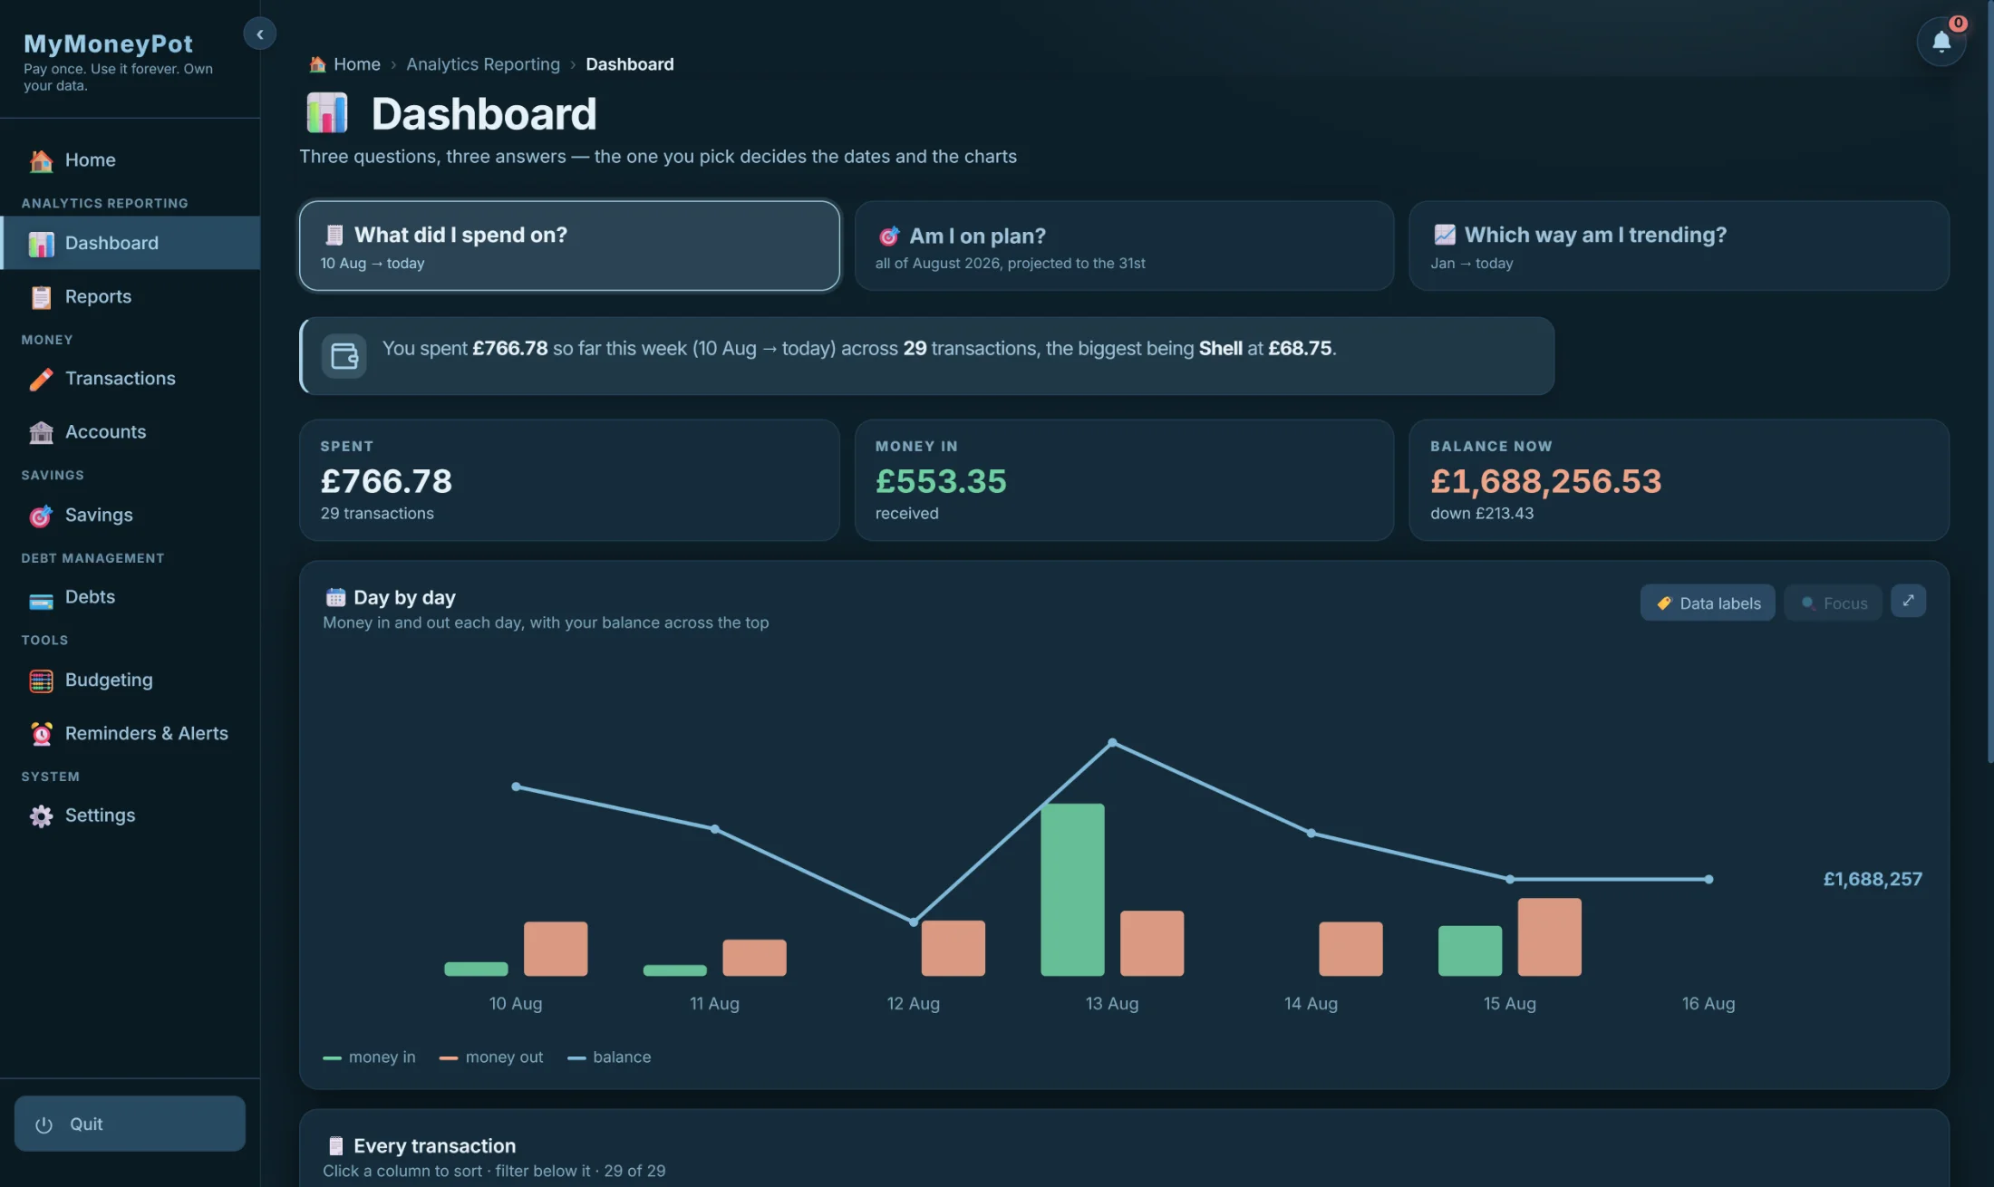Open Reports in the sidebar
The height and width of the screenshot is (1187, 1994).
pyautogui.click(x=130, y=296)
